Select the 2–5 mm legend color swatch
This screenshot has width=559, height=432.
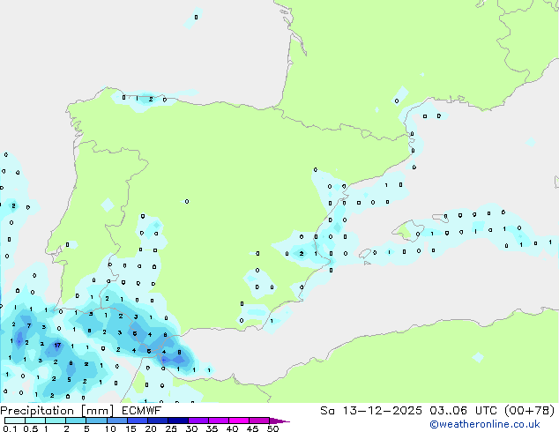76,421
